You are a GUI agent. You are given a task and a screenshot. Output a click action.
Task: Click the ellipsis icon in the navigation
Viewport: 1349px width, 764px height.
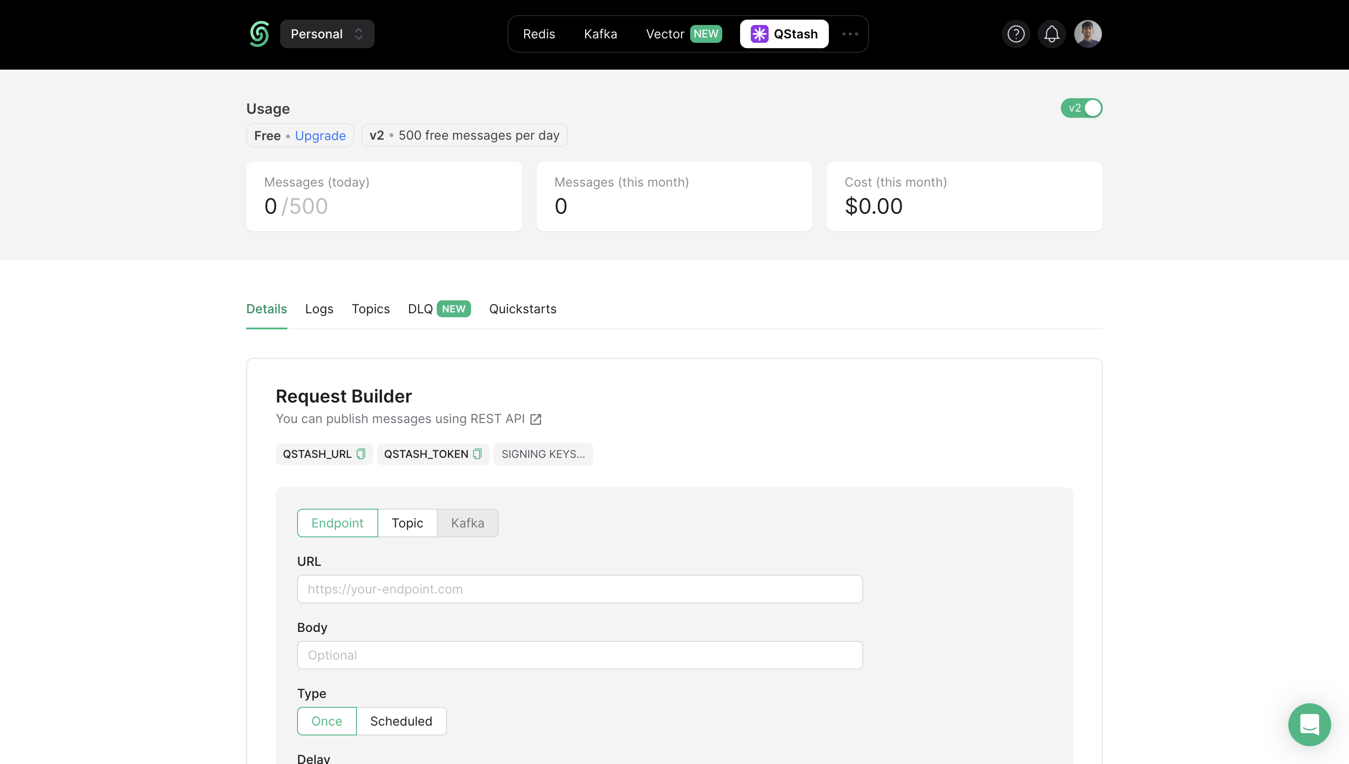[x=850, y=33]
